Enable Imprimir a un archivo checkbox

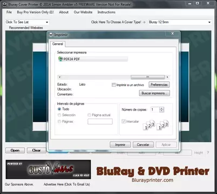(113, 85)
